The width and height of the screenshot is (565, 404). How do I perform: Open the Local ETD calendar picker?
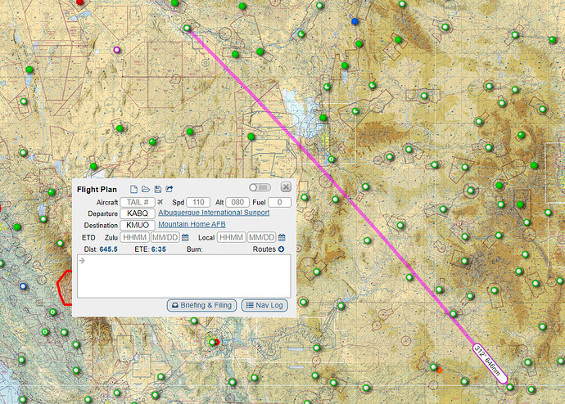[x=280, y=237]
